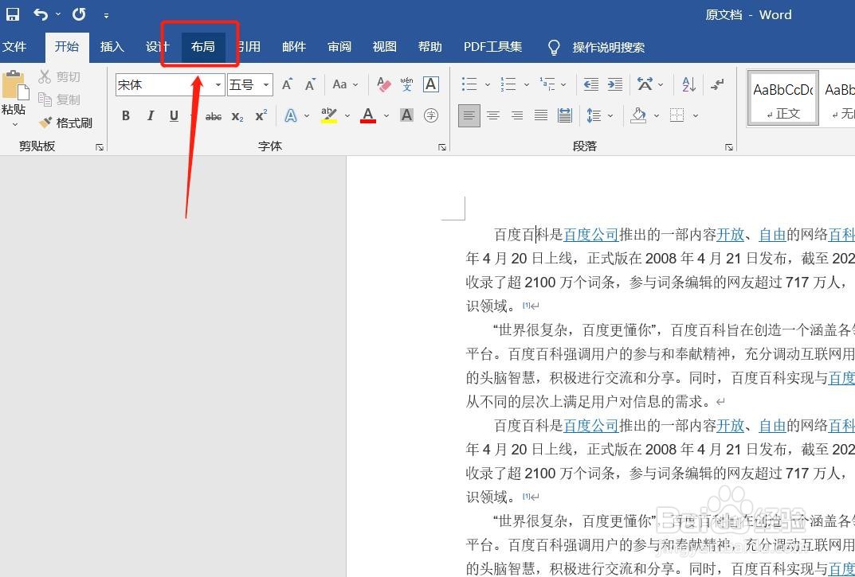Screen dimensions: 855x577
Task: Center align the text
Action: click(493, 115)
